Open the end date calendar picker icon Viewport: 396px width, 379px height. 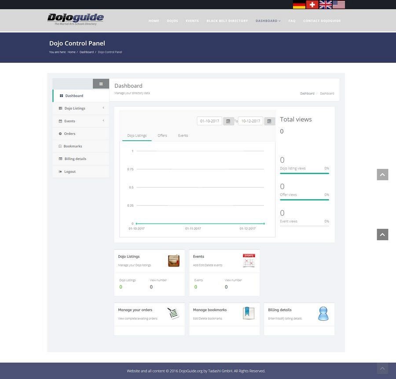pyautogui.click(x=269, y=121)
